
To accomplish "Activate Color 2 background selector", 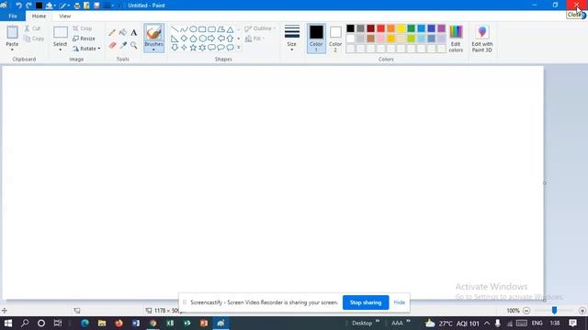I will [x=335, y=38].
